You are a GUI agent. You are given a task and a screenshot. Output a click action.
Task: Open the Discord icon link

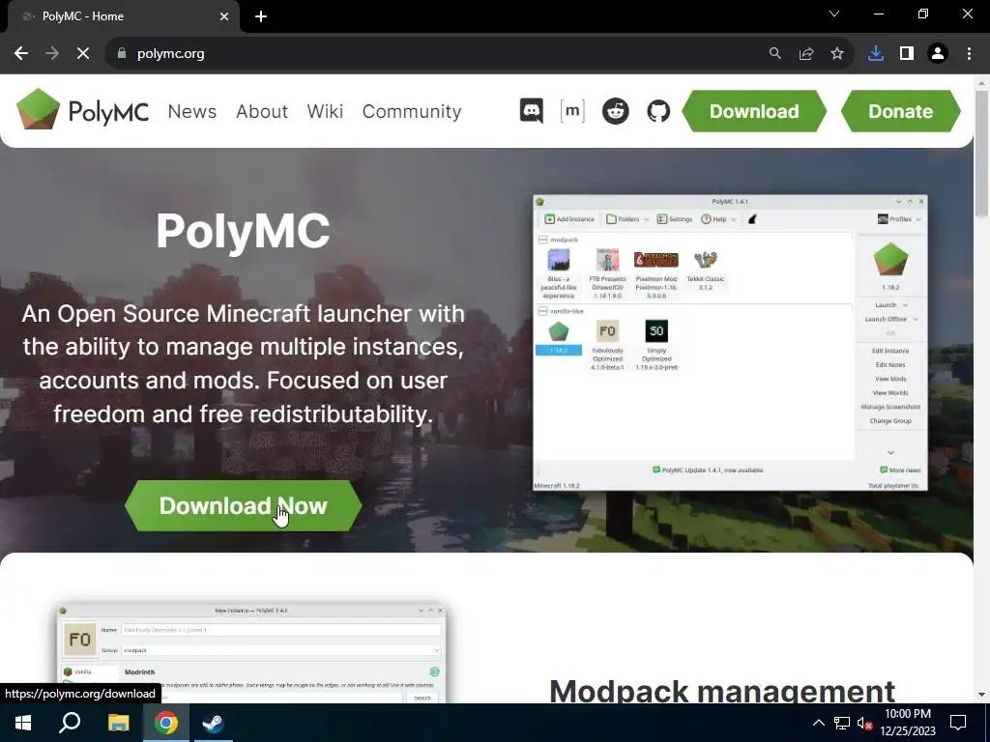[531, 111]
